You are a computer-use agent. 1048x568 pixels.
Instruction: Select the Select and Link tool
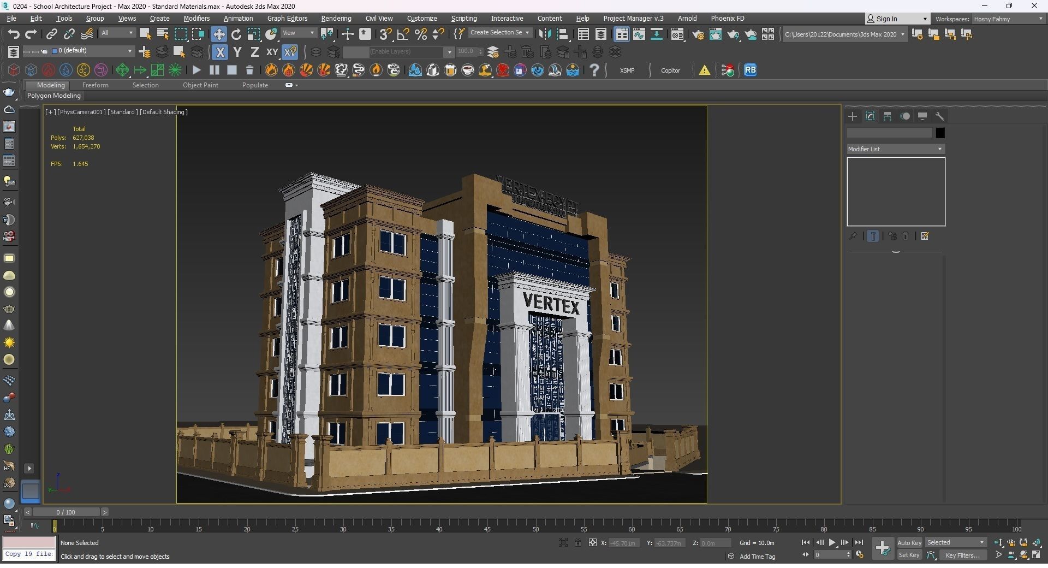[51, 34]
